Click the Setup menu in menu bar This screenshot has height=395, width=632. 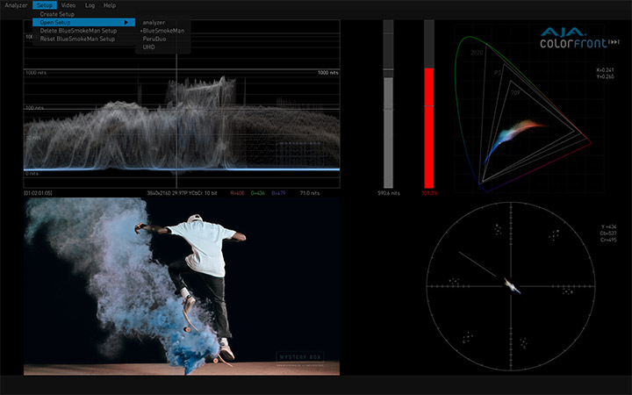coord(46,5)
